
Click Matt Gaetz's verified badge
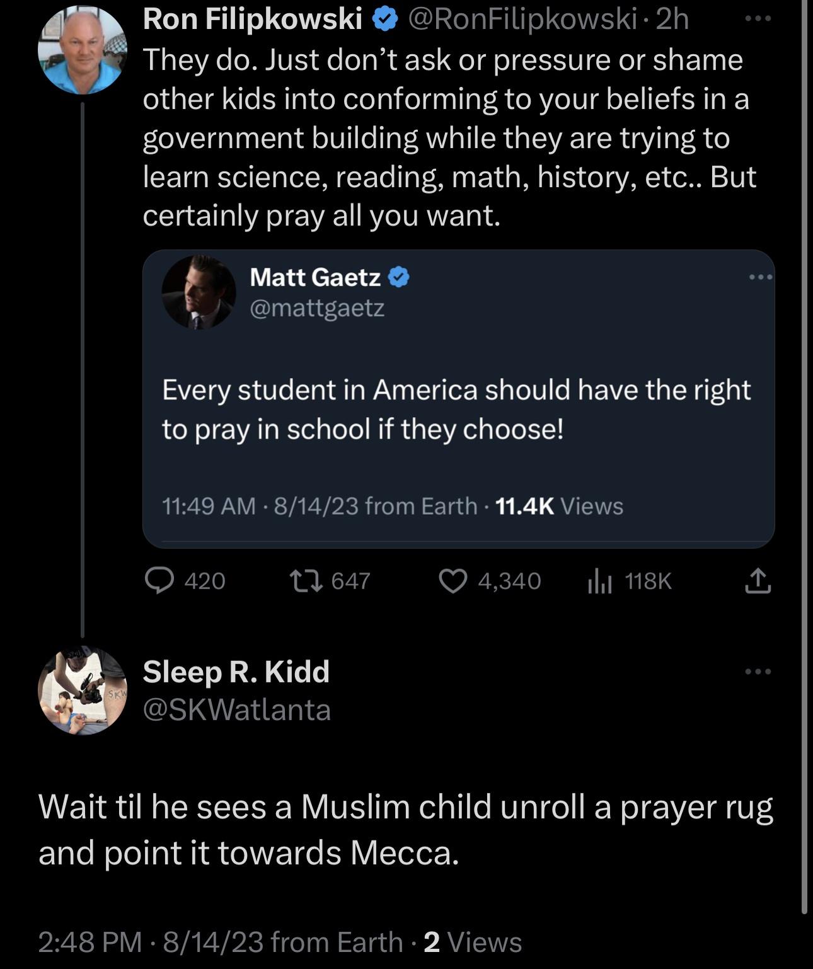coord(399,277)
